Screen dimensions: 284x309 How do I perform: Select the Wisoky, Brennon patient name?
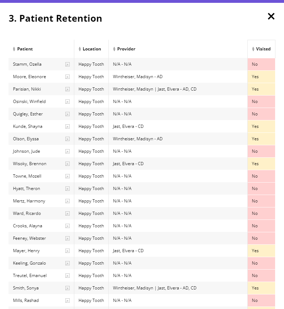click(30, 164)
